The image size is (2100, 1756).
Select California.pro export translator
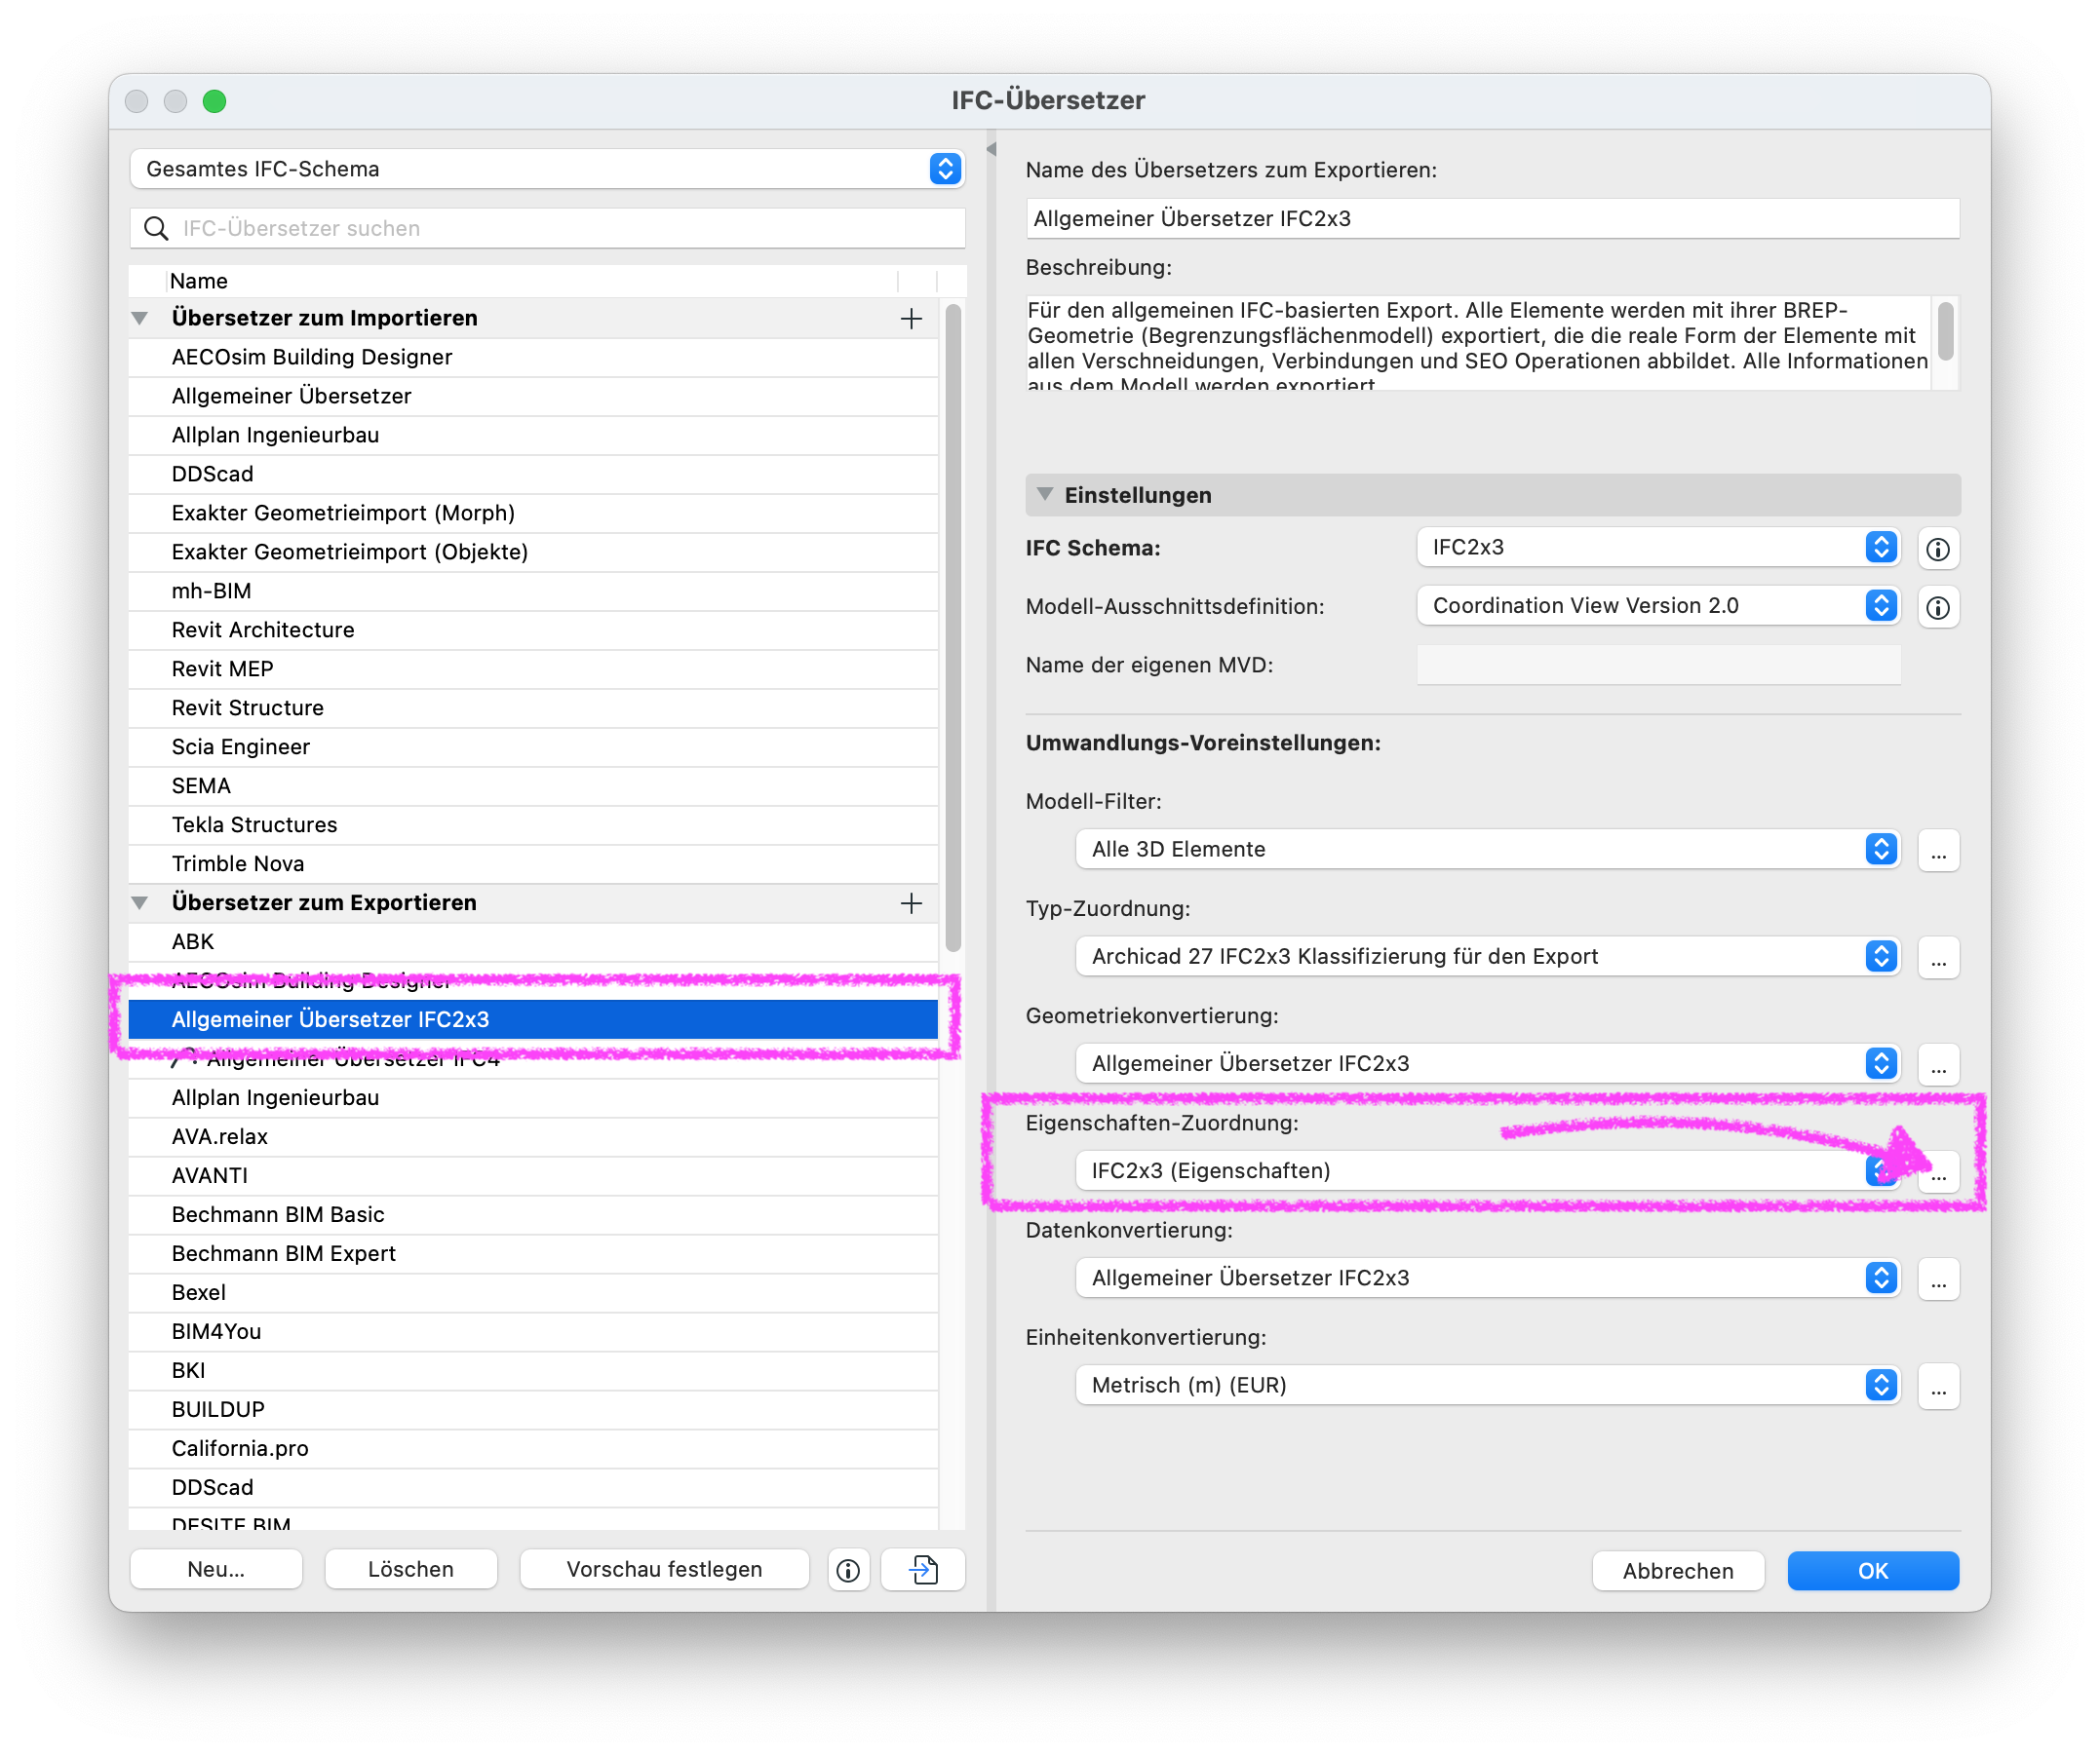point(533,1449)
